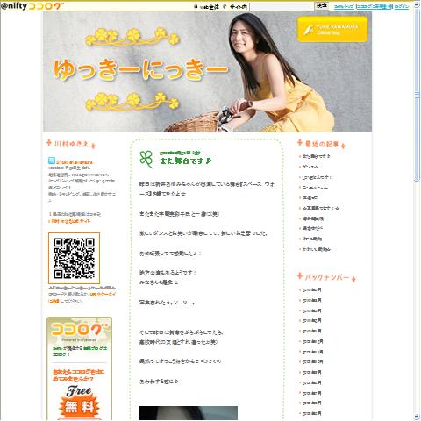Click the scroll-down arrow of the page scrollbar
This screenshot has height=421, width=421.
pos(417,417)
